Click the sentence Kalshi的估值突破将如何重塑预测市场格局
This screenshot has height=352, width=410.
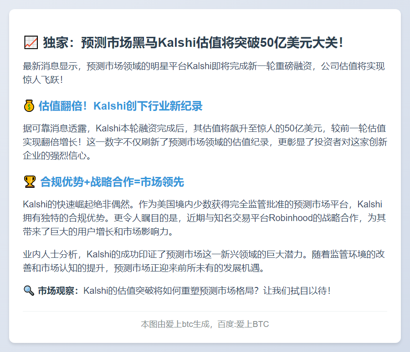[171, 291]
